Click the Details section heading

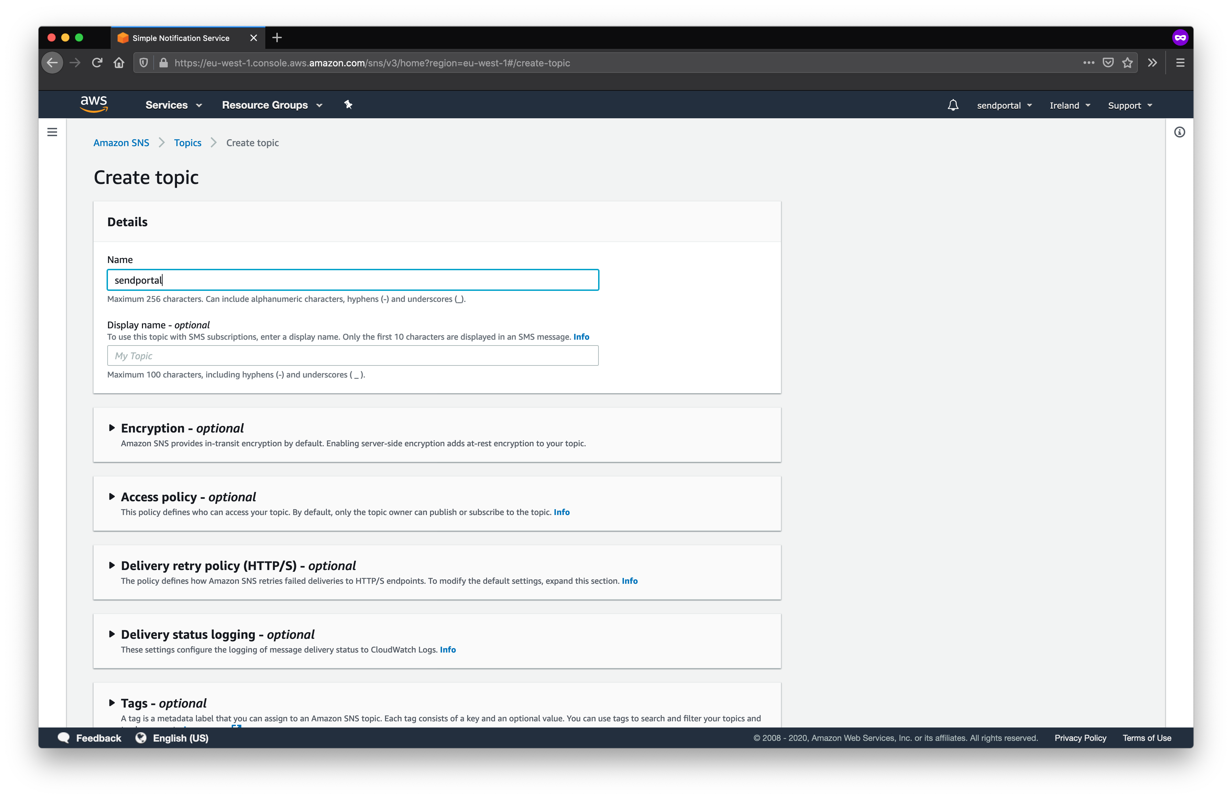127,222
